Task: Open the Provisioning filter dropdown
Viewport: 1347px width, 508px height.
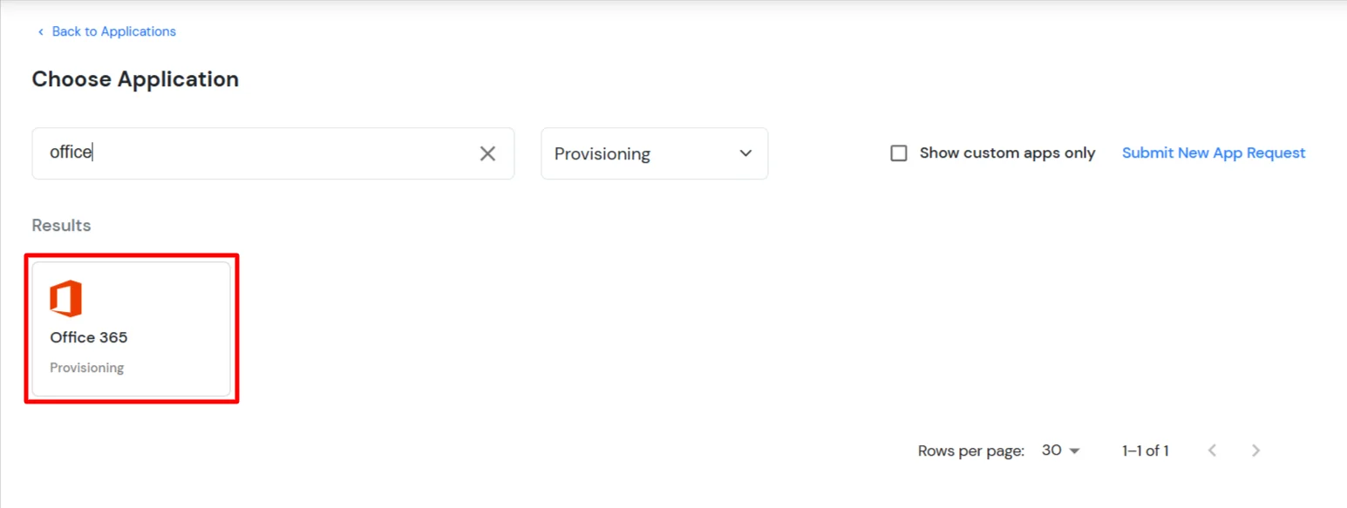Action: (x=654, y=153)
